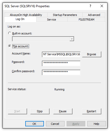This screenshot has width=110, height=131.
Task: Click the help question mark icon
Action: pyautogui.click(x=90, y=6)
